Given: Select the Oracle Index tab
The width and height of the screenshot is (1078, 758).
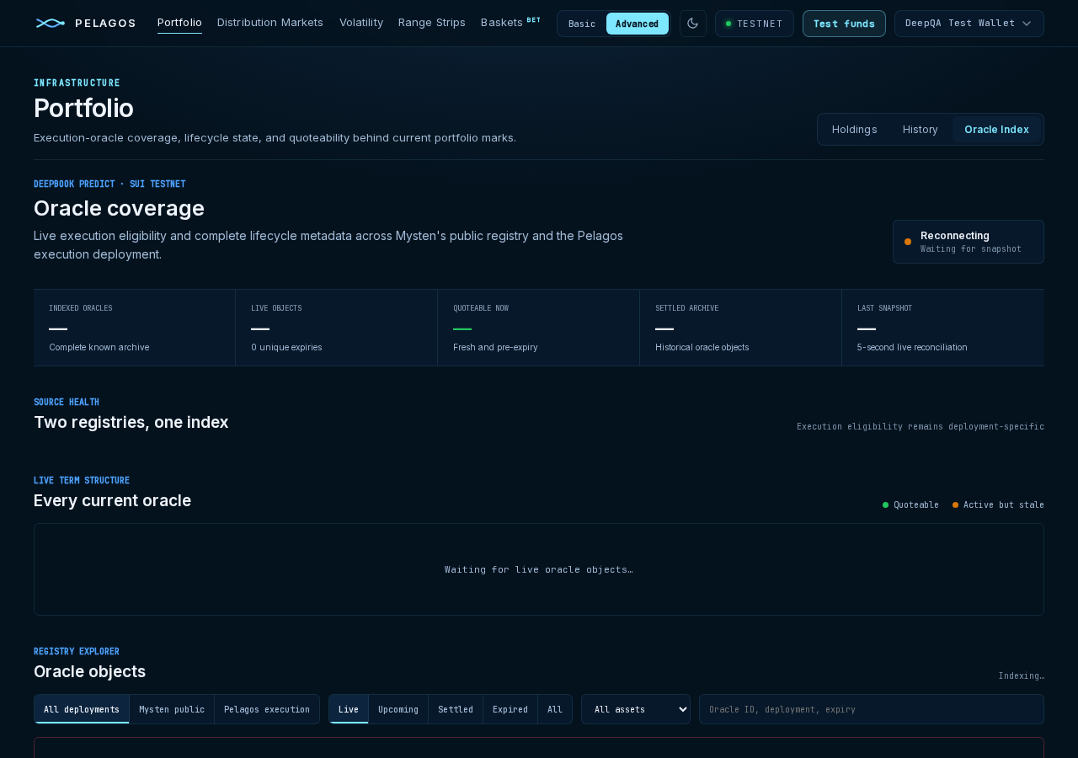Looking at the screenshot, I should pyautogui.click(x=996, y=130).
